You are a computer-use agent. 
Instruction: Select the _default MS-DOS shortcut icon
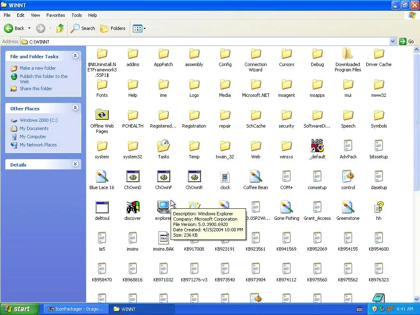pyautogui.click(x=317, y=146)
